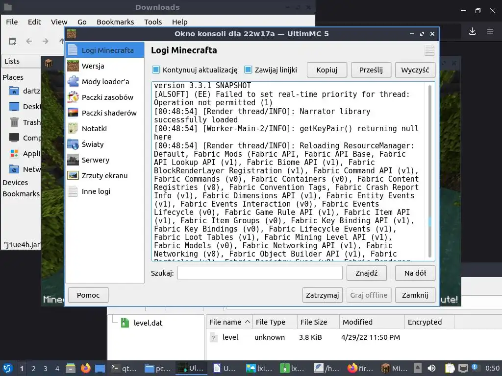502x376 pixels.
Task: Launch Firefox from taskbar quick launch
Action: (x=85, y=368)
